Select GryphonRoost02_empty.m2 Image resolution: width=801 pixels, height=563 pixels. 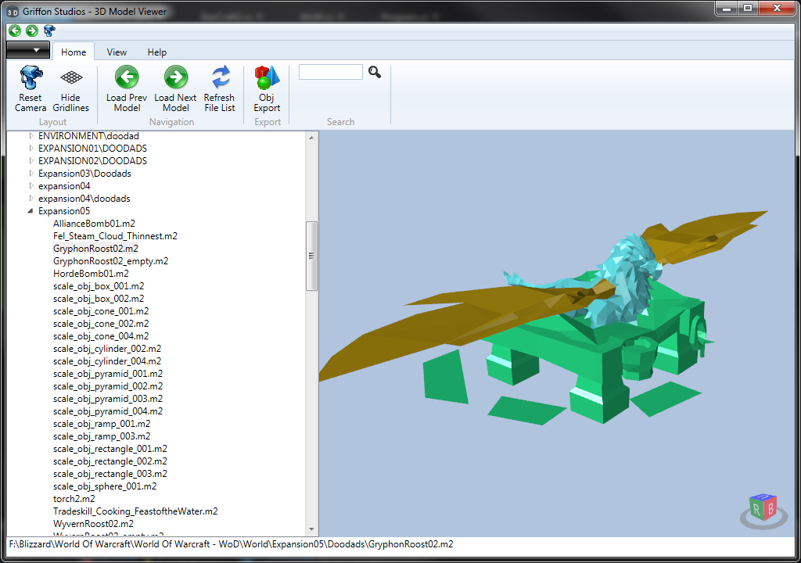[x=110, y=261]
